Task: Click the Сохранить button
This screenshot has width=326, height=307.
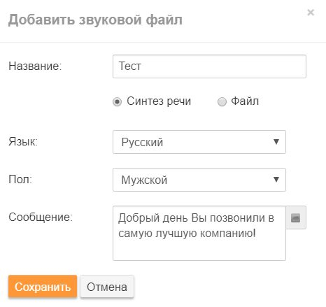Action: tap(43, 287)
